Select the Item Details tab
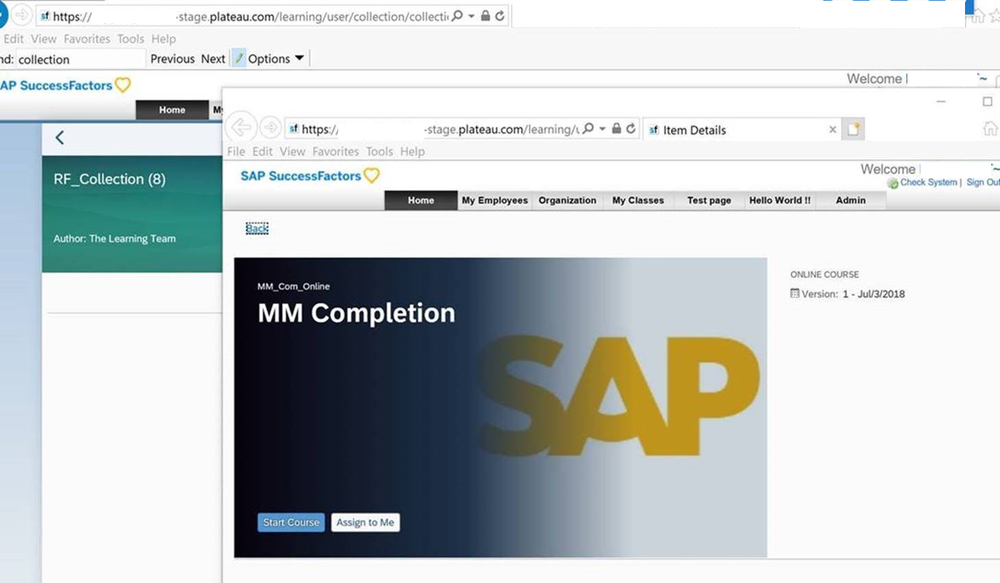Viewport: 1000px width, 583px height. coord(741,129)
